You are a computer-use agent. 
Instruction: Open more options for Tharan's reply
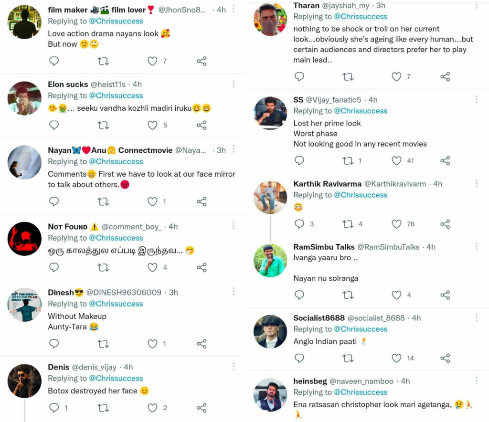476,6
